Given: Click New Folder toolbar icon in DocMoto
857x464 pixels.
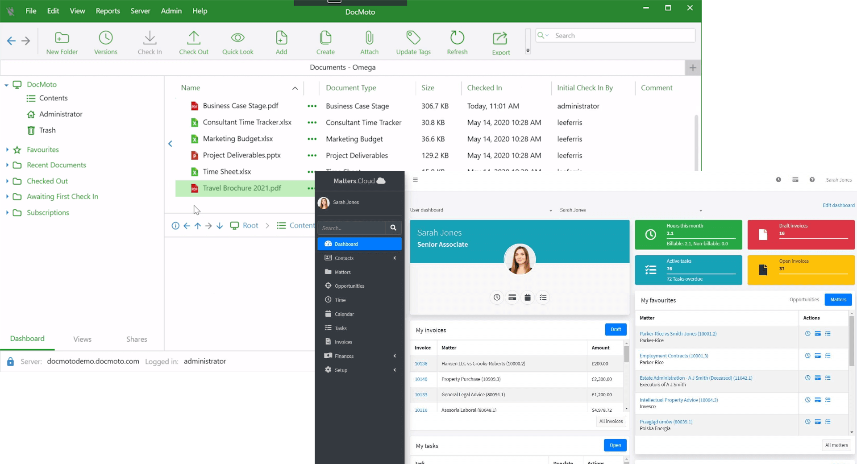Looking at the screenshot, I should click(x=62, y=42).
